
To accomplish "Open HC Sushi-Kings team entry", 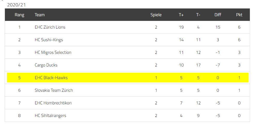I will click(49, 40).
